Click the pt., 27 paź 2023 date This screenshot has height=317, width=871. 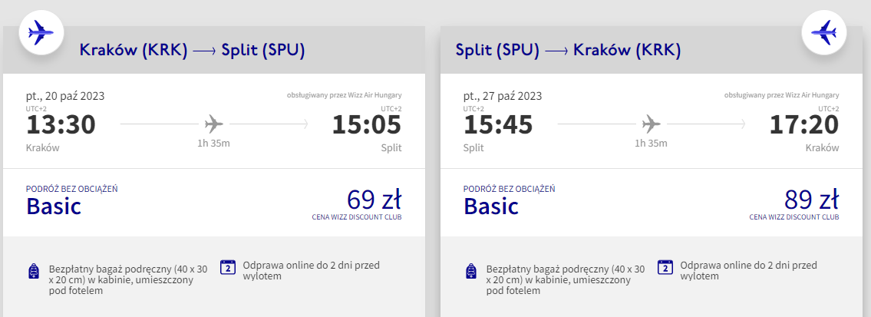(x=503, y=96)
